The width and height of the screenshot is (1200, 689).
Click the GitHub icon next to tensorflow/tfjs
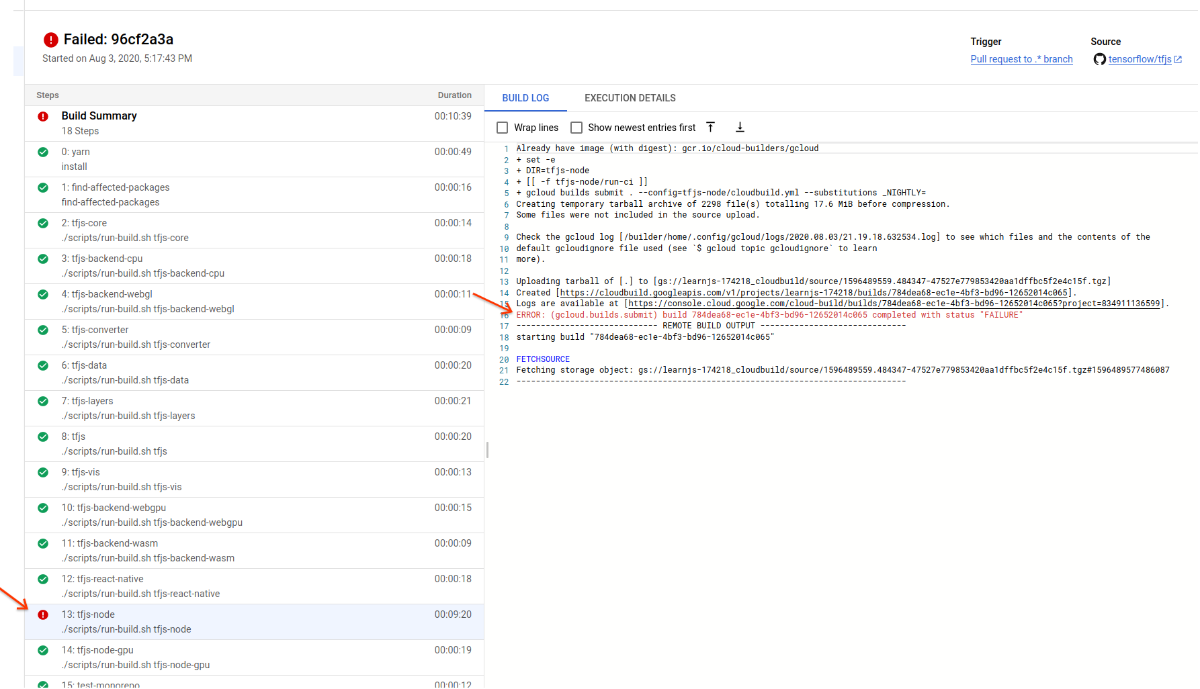(x=1099, y=59)
